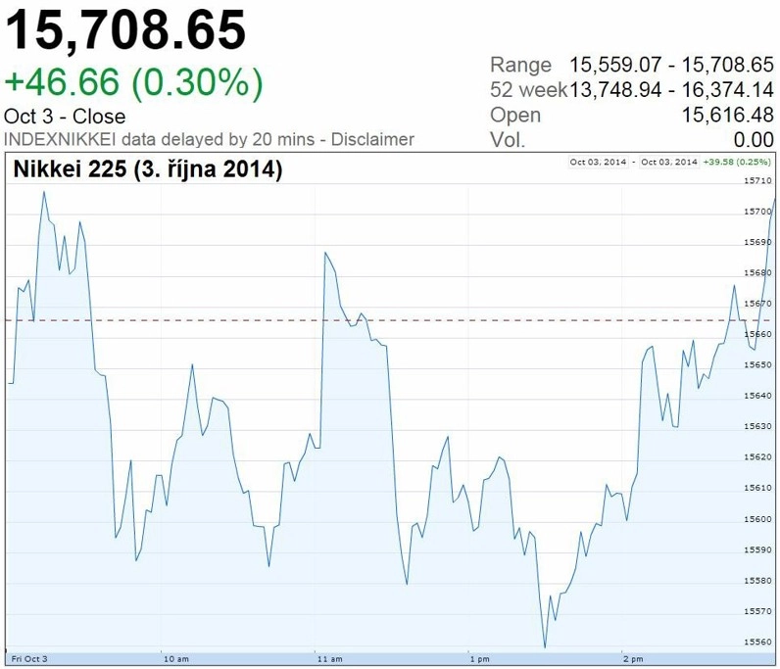Click the range value 15,559.07 - 15,708.65
The height and width of the screenshot is (669, 780).
click(671, 66)
